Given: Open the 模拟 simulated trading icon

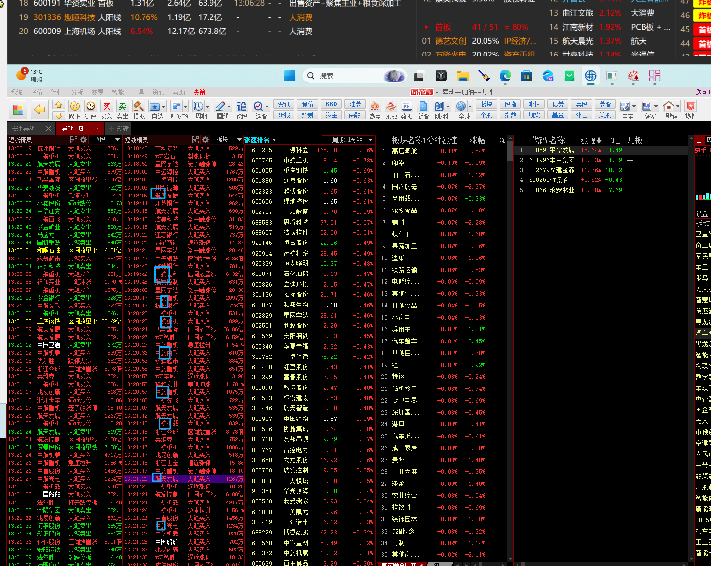Looking at the screenshot, I should tap(139, 110).
